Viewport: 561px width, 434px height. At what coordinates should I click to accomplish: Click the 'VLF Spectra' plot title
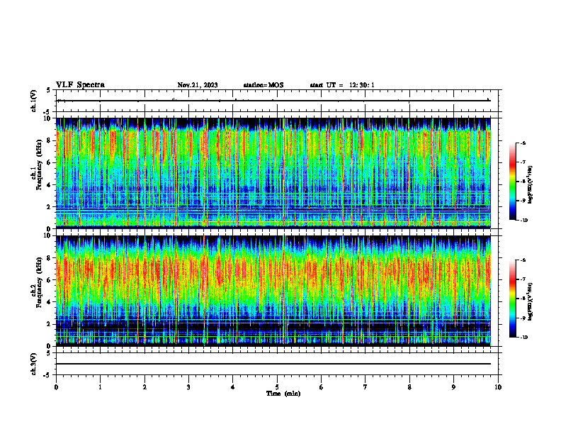pyautogui.click(x=80, y=85)
